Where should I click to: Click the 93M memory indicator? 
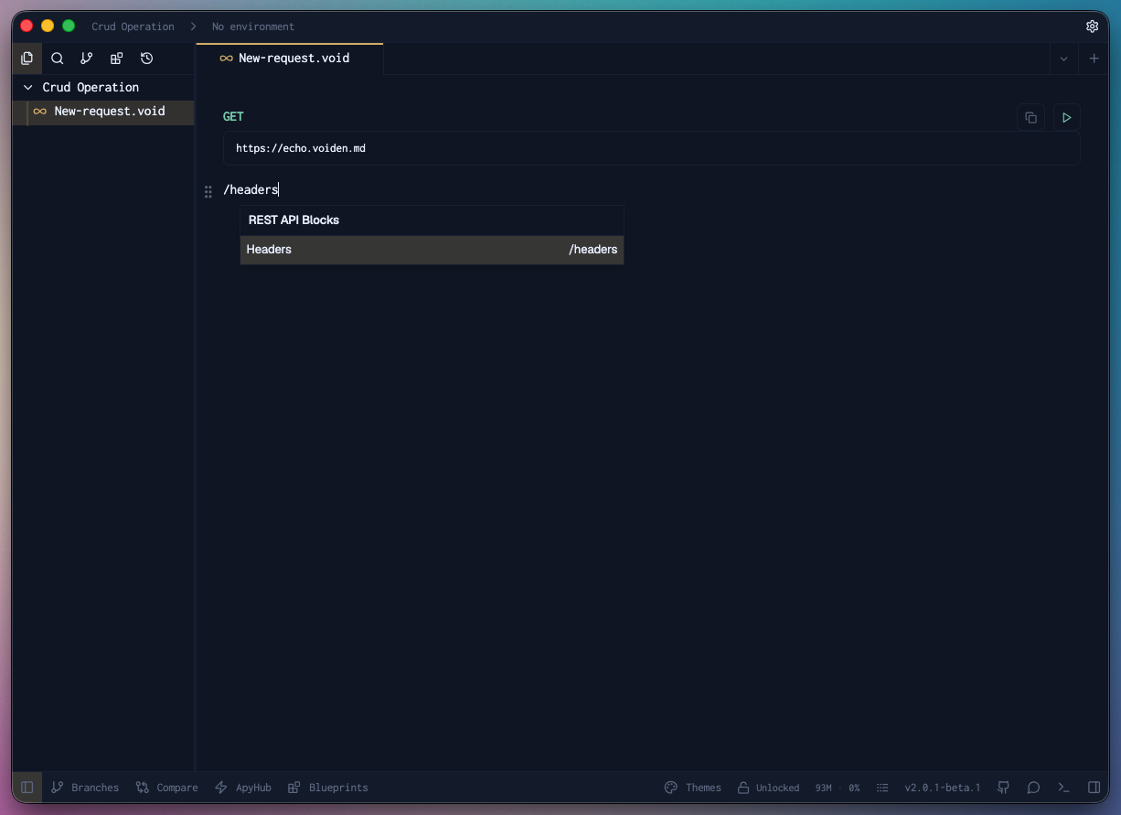(823, 788)
